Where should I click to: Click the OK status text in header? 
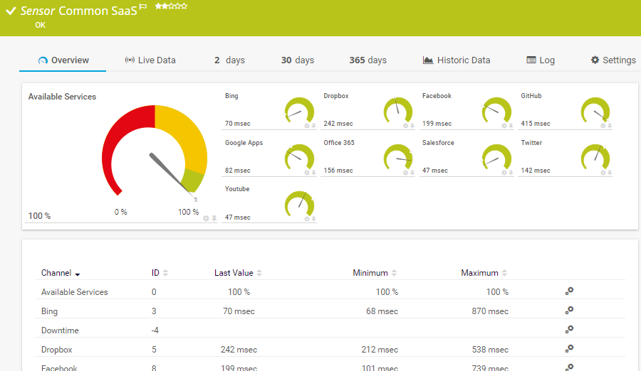[x=40, y=25]
